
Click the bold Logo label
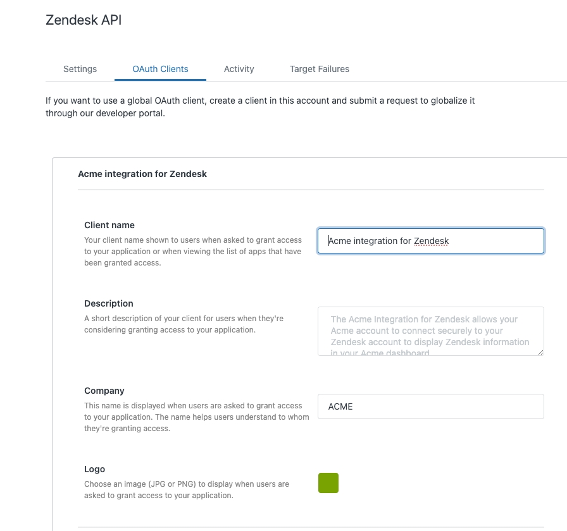[x=94, y=469]
